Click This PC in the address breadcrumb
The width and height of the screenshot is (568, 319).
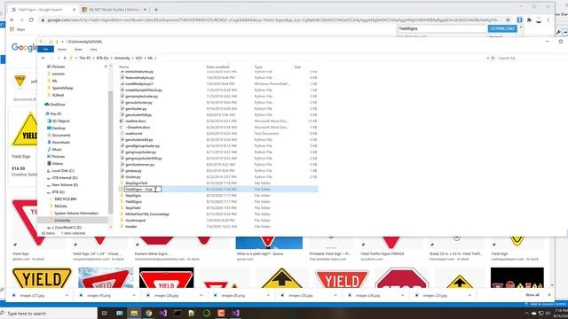[85, 58]
